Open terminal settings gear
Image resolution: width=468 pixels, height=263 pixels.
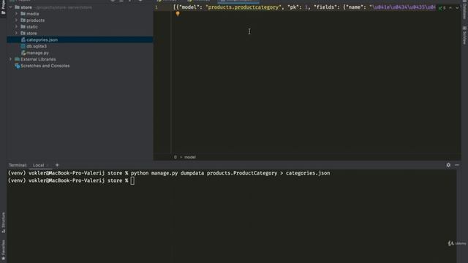pos(448,165)
